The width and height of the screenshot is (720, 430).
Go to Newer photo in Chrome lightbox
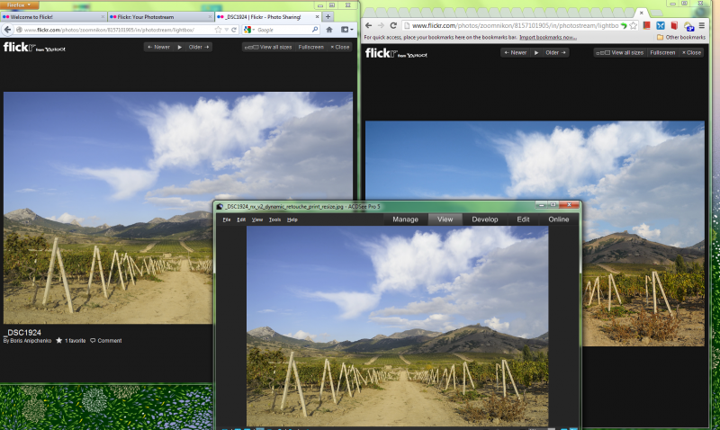[x=515, y=52]
